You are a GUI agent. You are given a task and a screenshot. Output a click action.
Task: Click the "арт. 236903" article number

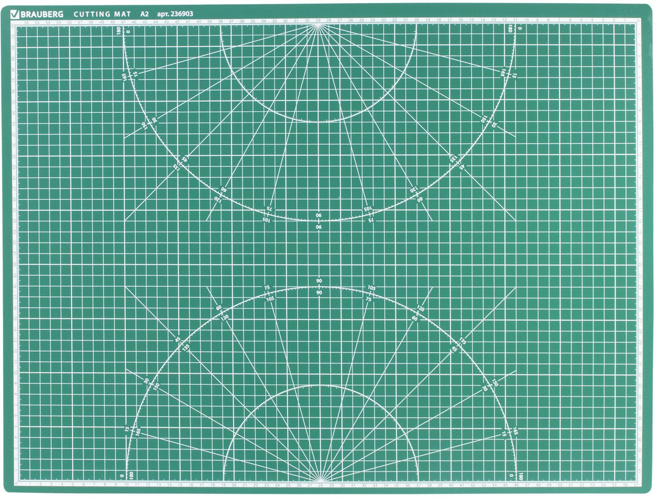[x=175, y=14]
